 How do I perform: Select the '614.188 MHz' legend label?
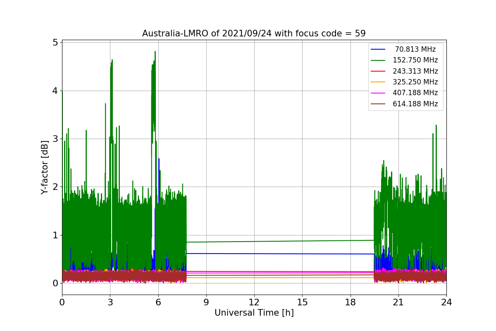point(415,104)
